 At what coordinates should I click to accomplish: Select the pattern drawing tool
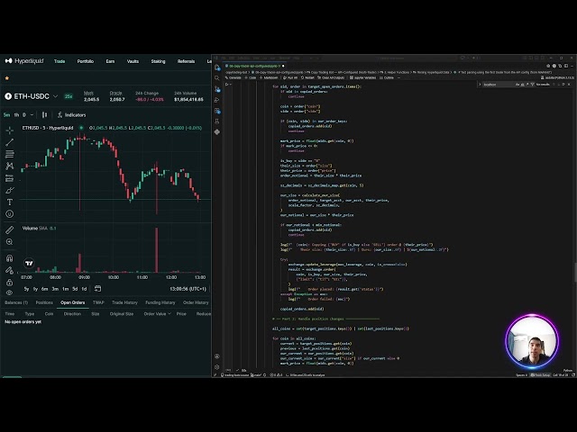[x=10, y=166]
